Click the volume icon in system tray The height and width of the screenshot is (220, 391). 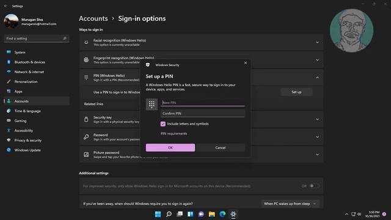(x=359, y=214)
